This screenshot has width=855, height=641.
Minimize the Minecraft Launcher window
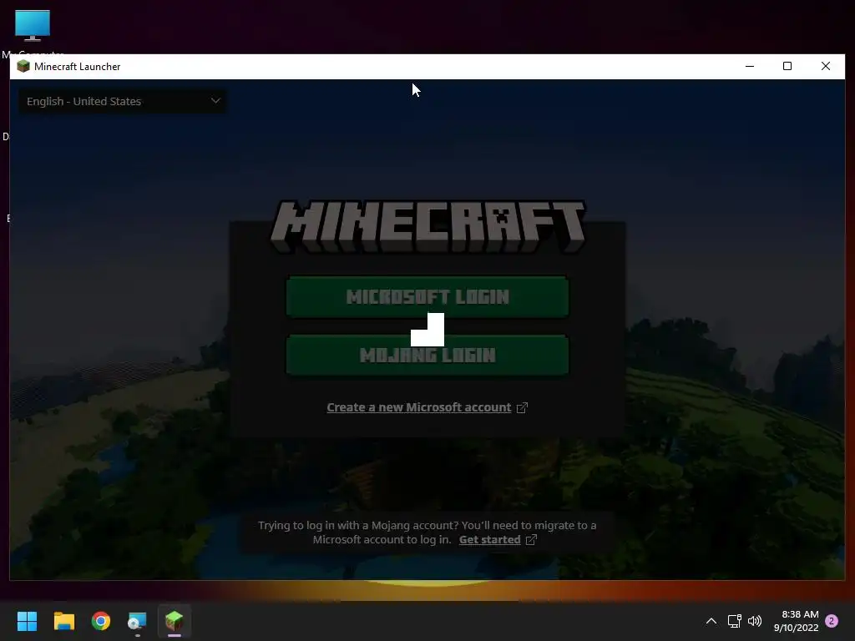pyautogui.click(x=750, y=67)
